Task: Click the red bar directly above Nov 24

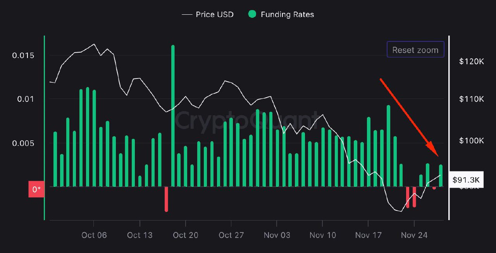Action: [x=414, y=197]
